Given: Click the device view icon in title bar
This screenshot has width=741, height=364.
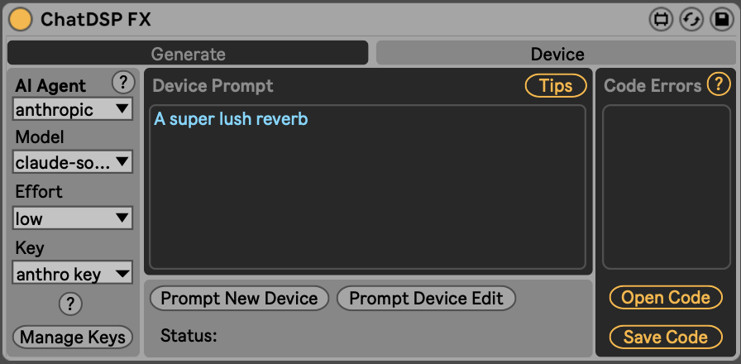Looking at the screenshot, I should click(661, 20).
